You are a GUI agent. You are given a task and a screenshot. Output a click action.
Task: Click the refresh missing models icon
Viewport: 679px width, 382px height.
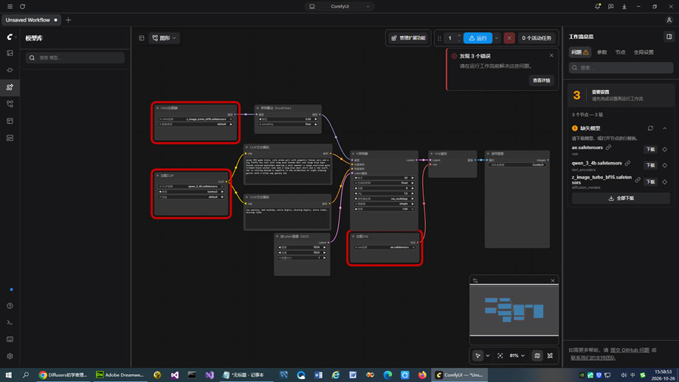point(650,128)
